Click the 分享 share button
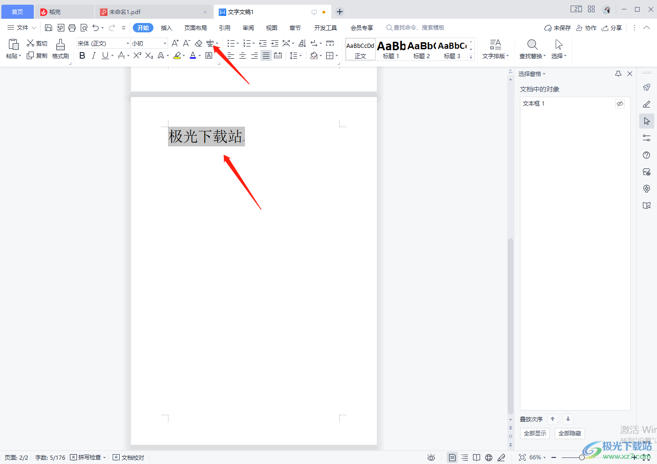 point(612,28)
